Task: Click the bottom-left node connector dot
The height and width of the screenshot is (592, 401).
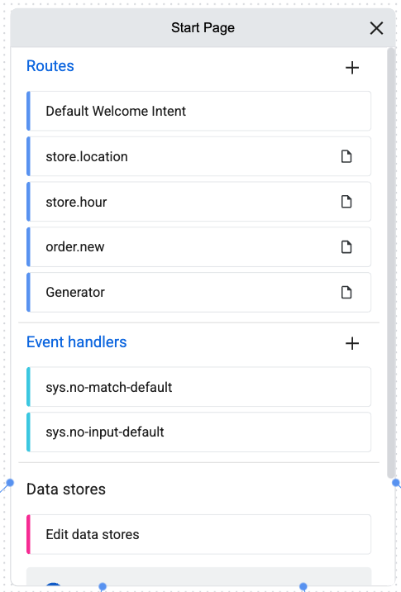Action: click(102, 586)
